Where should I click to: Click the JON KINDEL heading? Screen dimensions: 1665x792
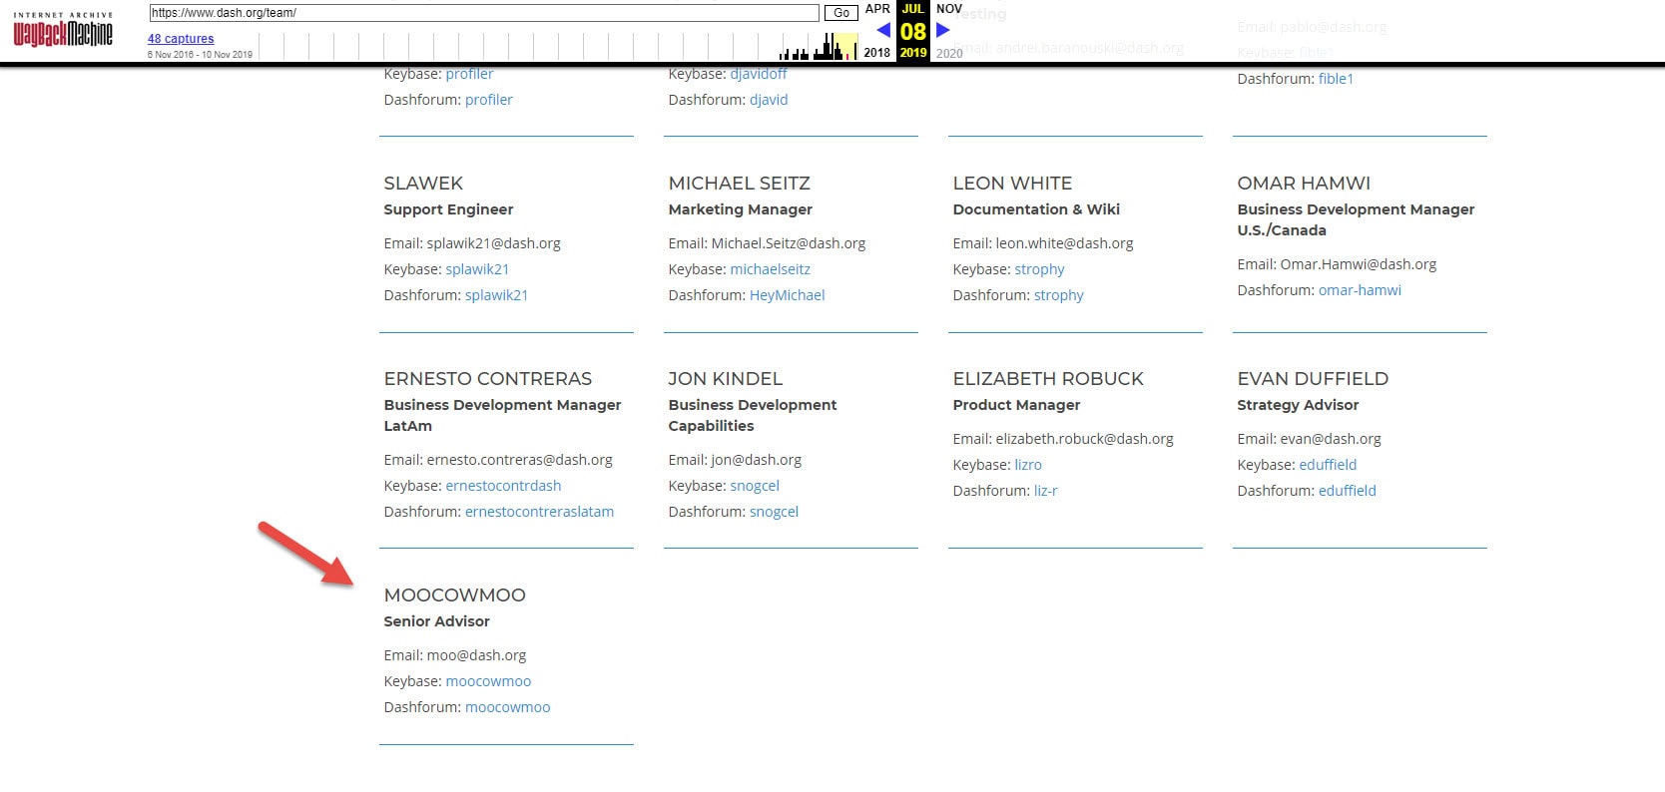click(726, 379)
